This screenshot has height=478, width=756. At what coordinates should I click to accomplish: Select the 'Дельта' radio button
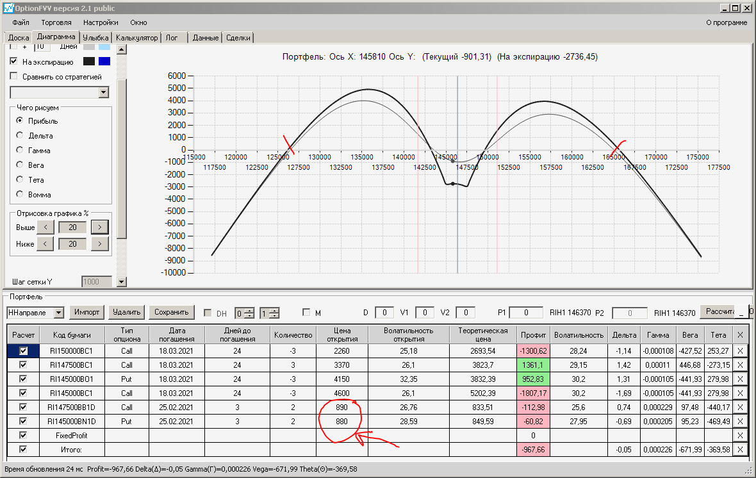pyautogui.click(x=20, y=136)
